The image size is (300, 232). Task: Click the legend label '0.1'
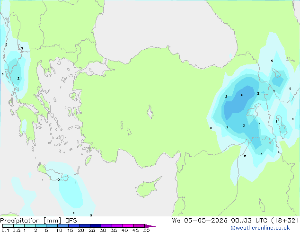click(x=5, y=230)
